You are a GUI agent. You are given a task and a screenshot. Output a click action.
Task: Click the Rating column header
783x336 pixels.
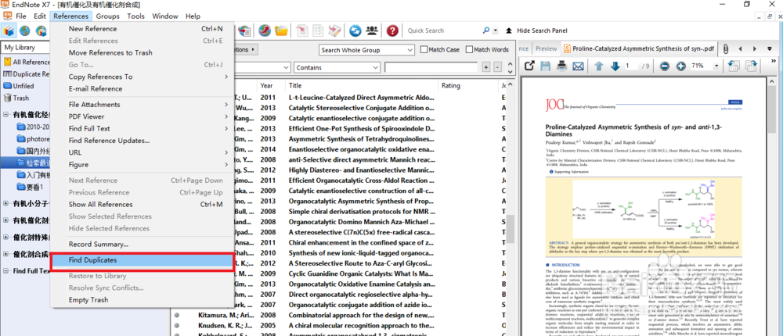468,86
